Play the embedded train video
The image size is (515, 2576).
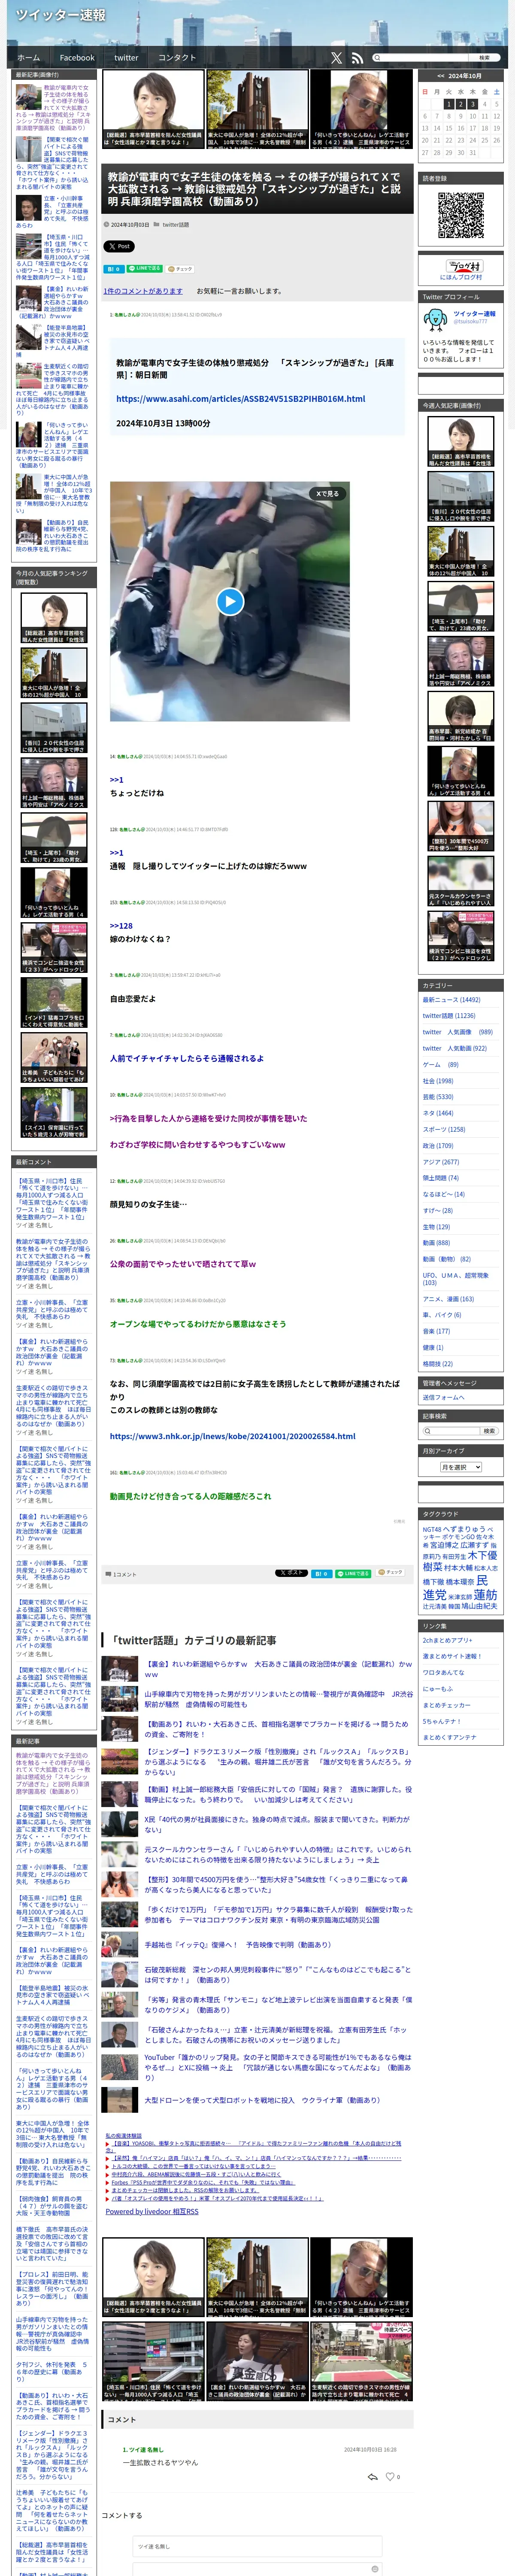(230, 601)
